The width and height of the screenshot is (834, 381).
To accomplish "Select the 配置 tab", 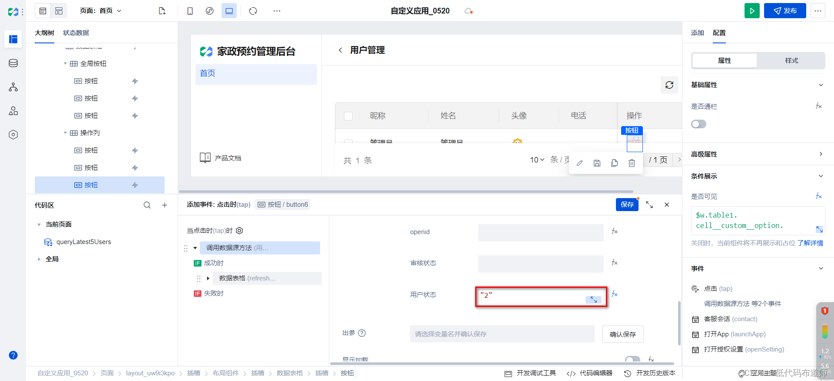I will (719, 33).
